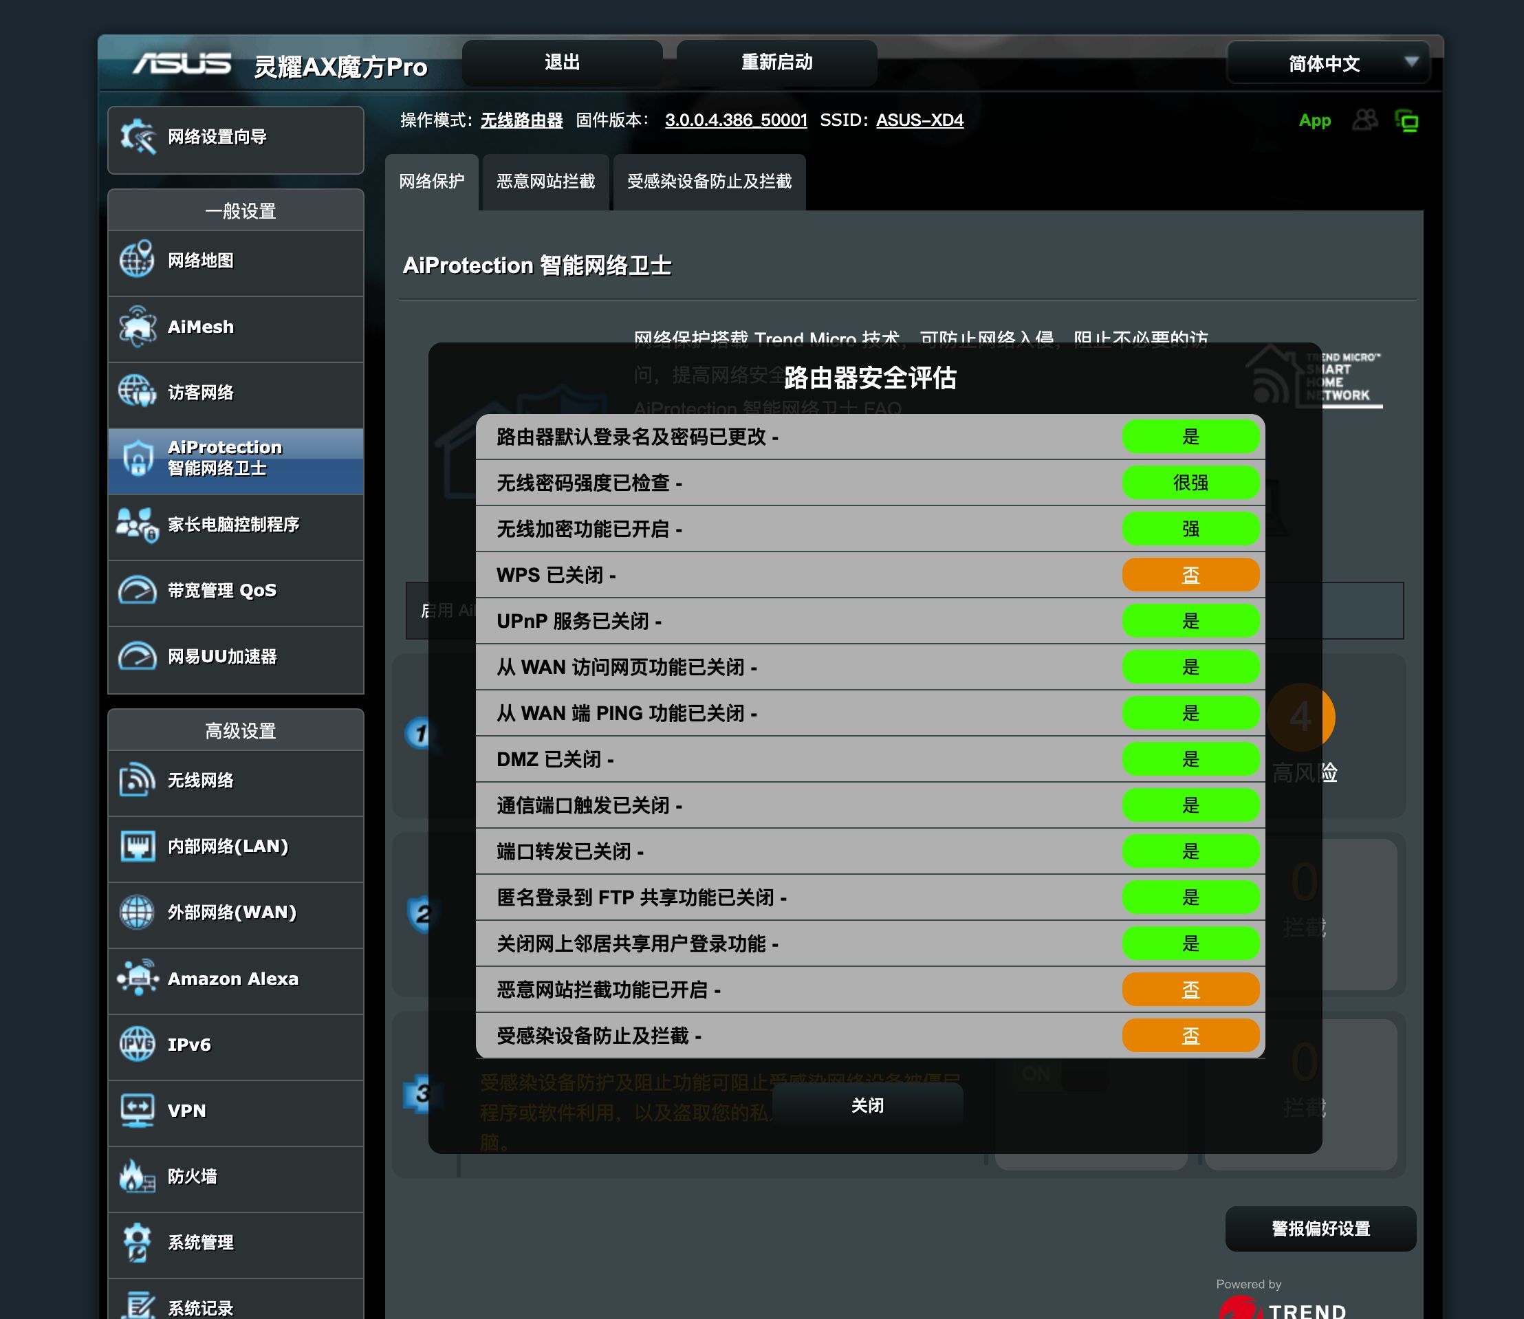Click the users/guest icon in top bar
The image size is (1524, 1319).
point(1365,120)
